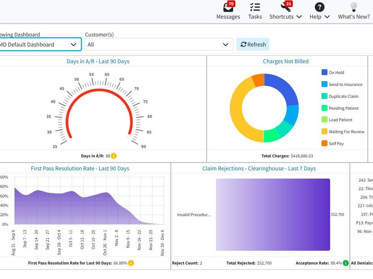Click the 'Days in A/R: 88' text
Screen dimensions: 373x279
pos(95,156)
